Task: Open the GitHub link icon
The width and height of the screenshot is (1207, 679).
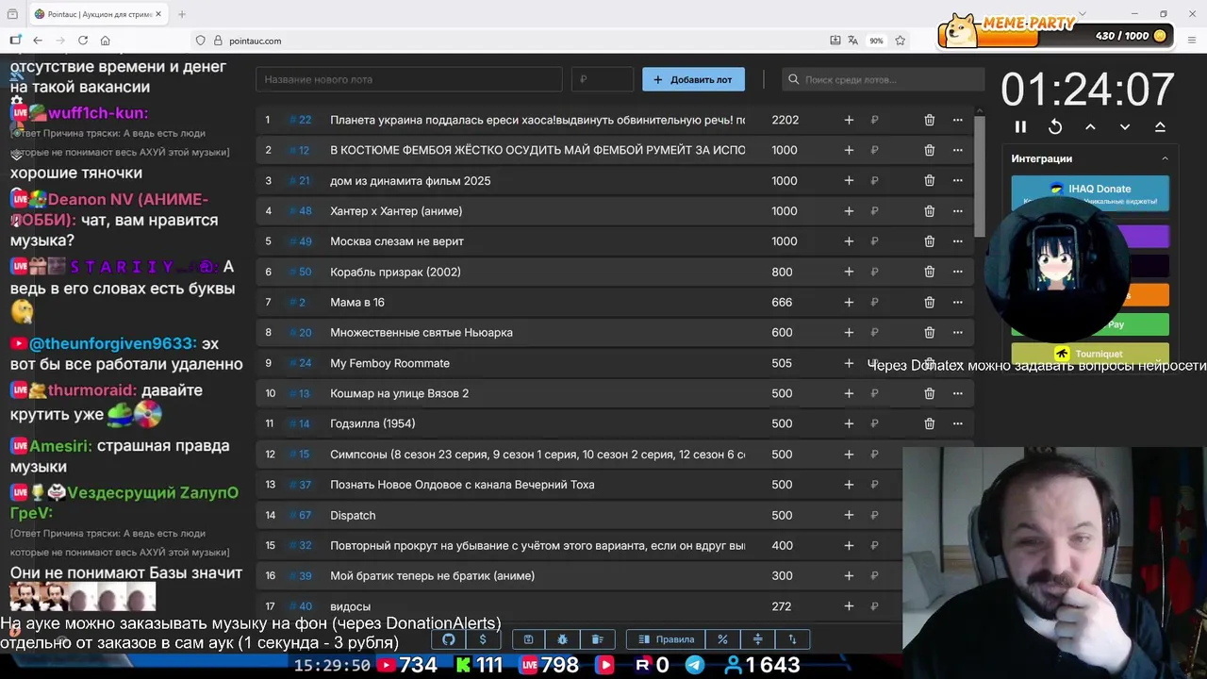Action: (449, 639)
